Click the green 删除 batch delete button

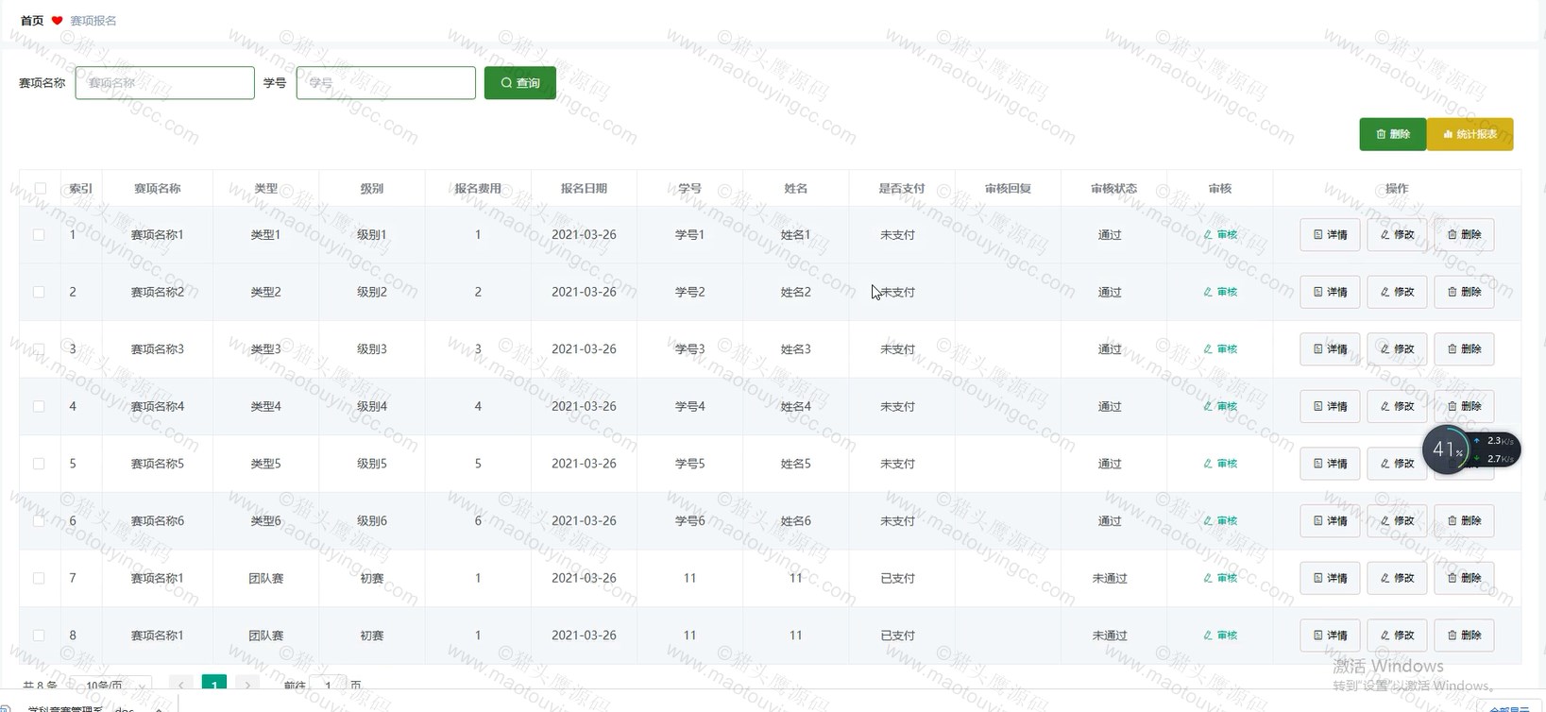click(x=1392, y=134)
